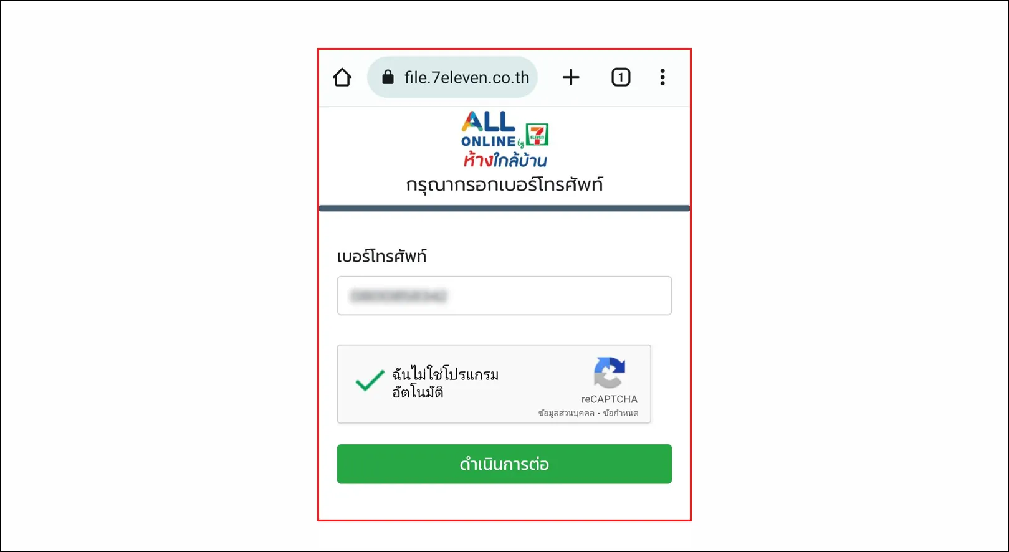Click the reCAPTCHA arrows logo
This screenshot has width=1009, height=552.
[x=610, y=373]
